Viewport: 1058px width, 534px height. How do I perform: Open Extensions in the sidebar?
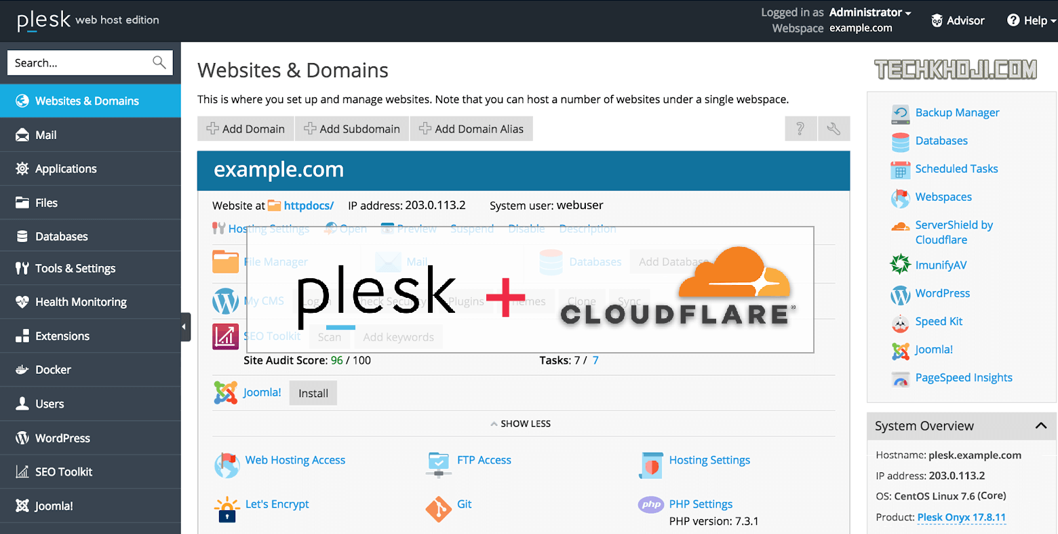[x=91, y=336]
